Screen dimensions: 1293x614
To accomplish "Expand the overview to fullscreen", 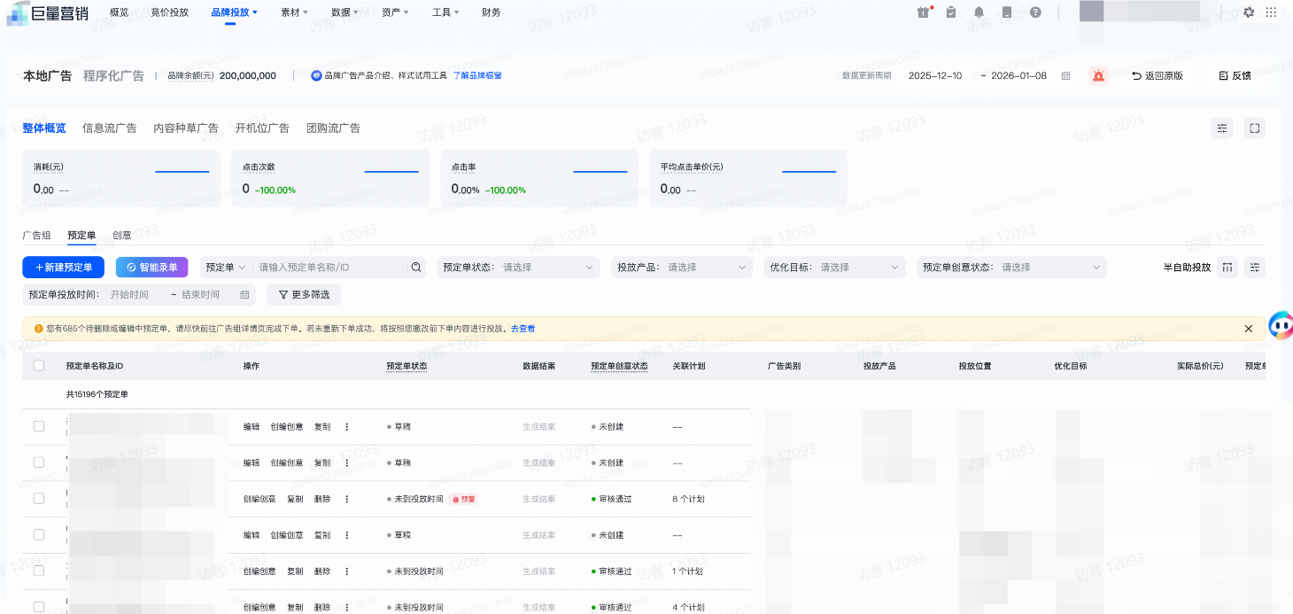I will (1254, 128).
